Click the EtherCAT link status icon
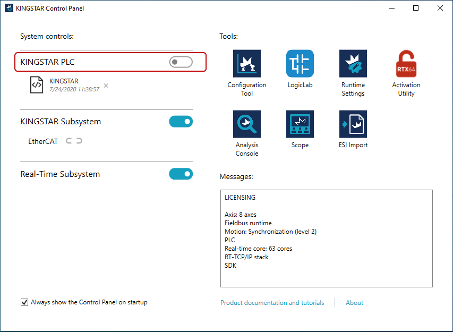The height and width of the screenshot is (332, 453). (x=74, y=141)
